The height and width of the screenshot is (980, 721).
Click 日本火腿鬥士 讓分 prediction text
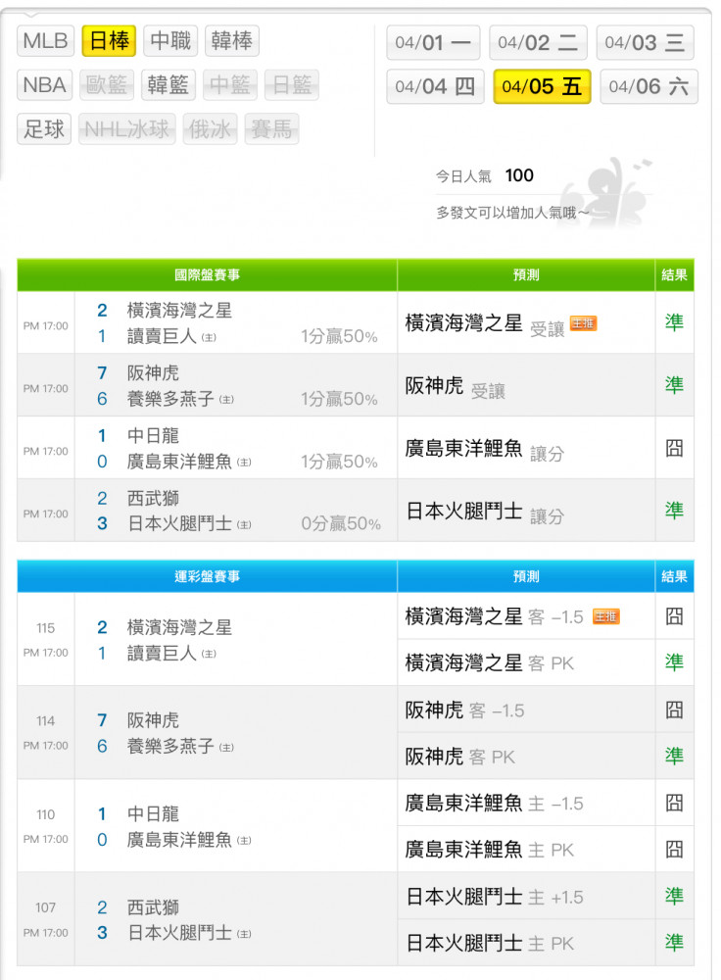point(484,512)
